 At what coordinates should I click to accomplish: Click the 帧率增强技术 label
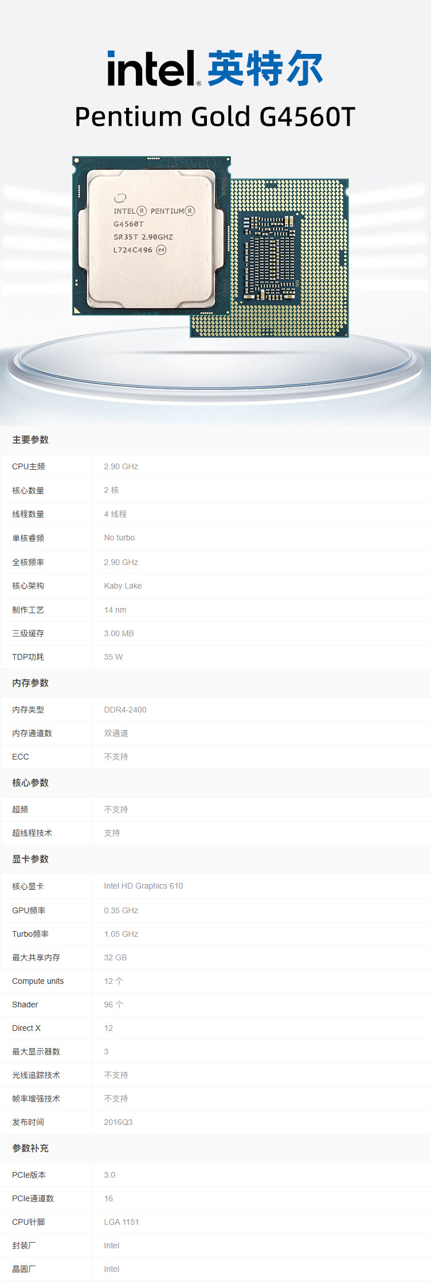36,1099
